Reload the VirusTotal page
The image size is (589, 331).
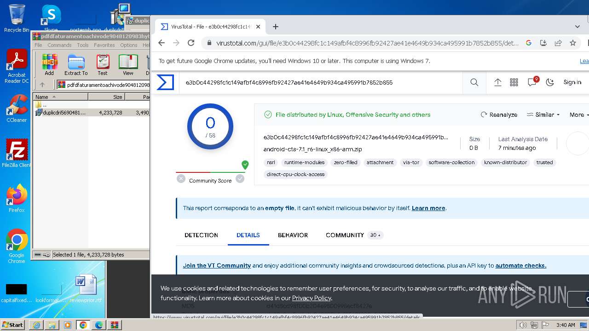191,43
